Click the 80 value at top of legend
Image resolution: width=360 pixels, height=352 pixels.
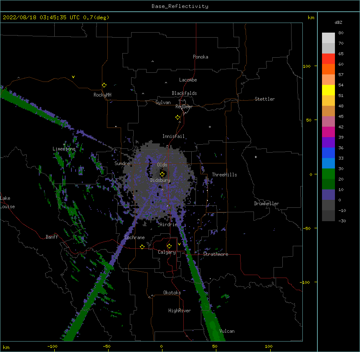(x=341, y=33)
